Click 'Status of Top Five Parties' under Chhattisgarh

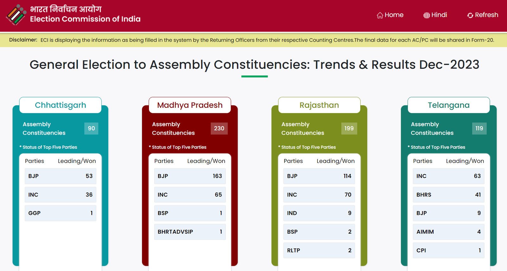pos(48,147)
